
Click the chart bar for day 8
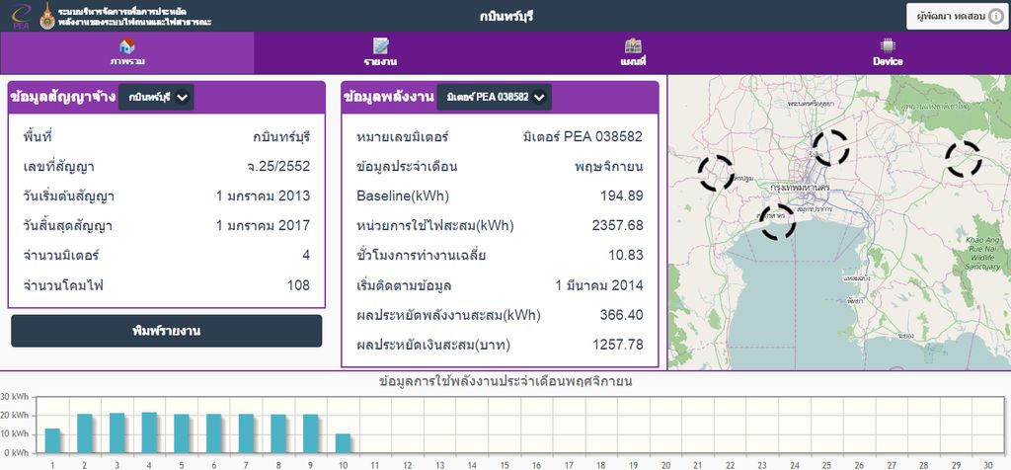(277, 433)
